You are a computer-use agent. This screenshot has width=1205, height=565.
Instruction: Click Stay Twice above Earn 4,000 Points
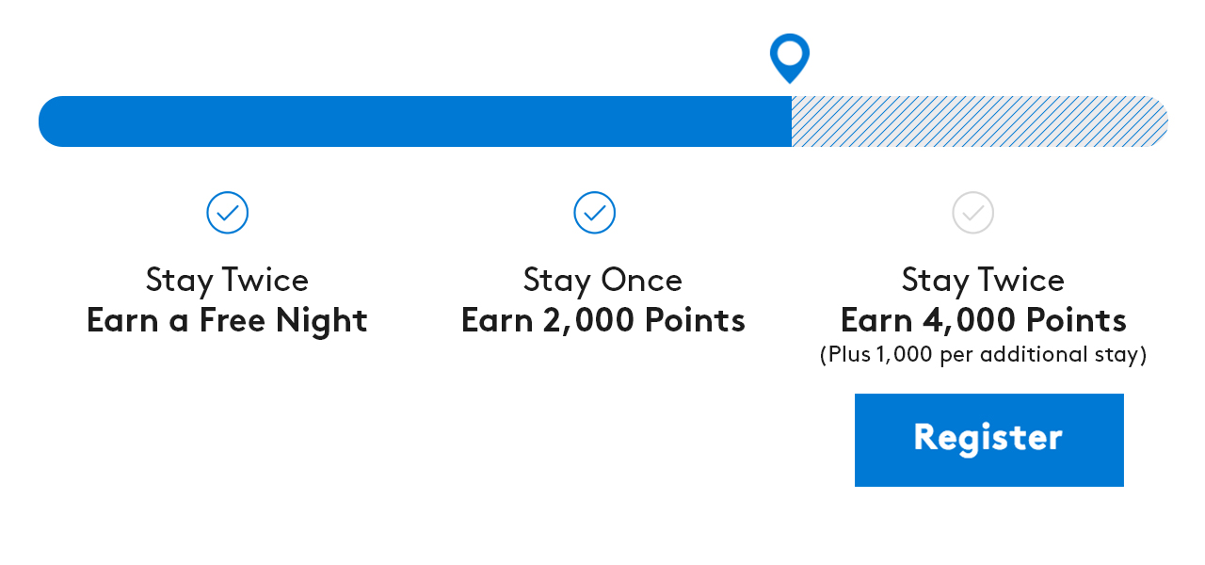[983, 280]
